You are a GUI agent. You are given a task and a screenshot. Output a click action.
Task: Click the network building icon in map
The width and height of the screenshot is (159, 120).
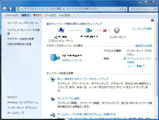coord(89,30)
